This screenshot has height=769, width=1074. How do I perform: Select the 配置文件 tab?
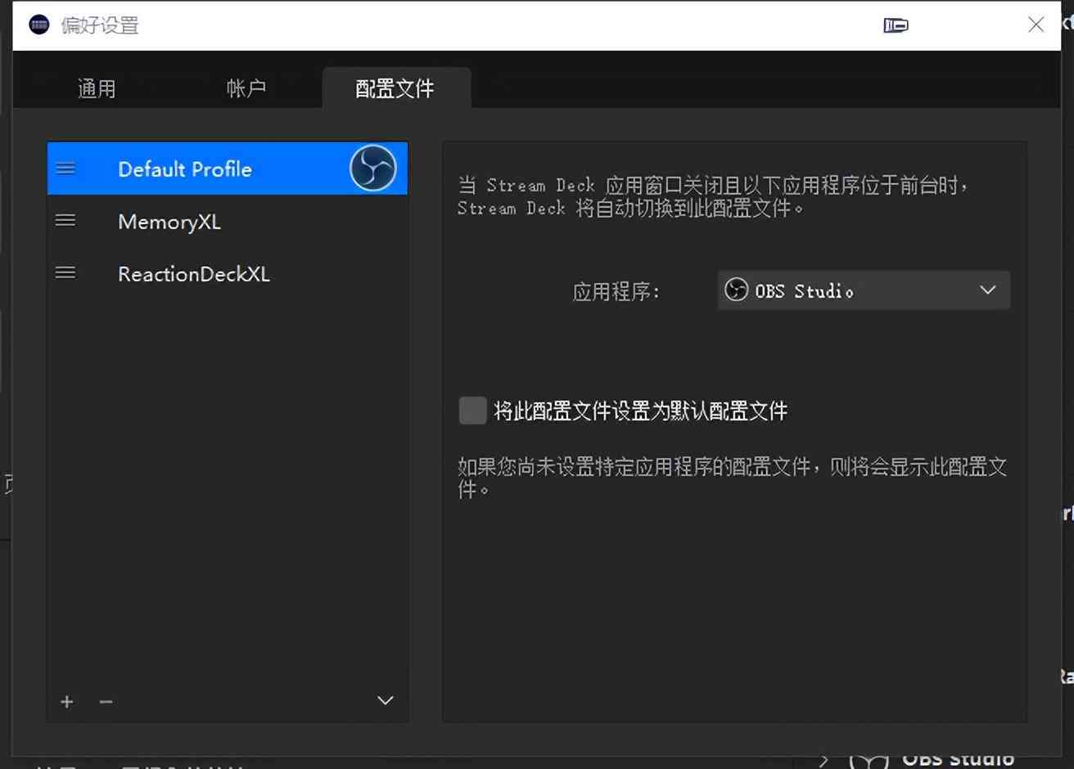point(395,88)
